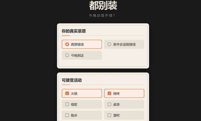
Task: Click the 桌游 label text
Action: pos(116,104)
